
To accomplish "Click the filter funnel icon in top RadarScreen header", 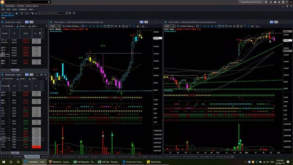I will pyautogui.click(x=40, y=33).
